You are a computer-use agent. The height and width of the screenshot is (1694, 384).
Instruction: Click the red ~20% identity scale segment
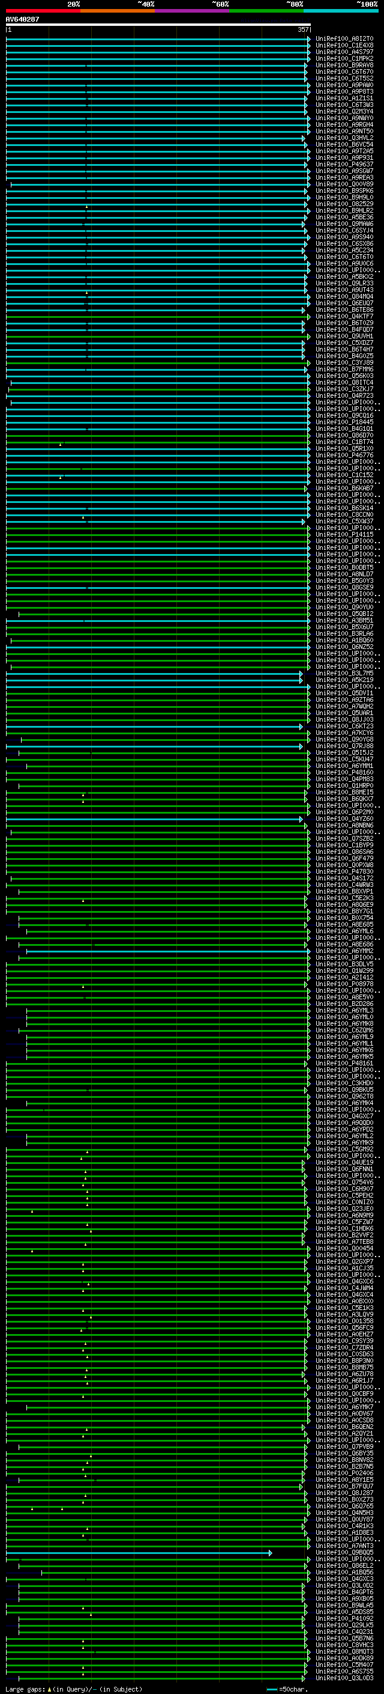[43, 11]
